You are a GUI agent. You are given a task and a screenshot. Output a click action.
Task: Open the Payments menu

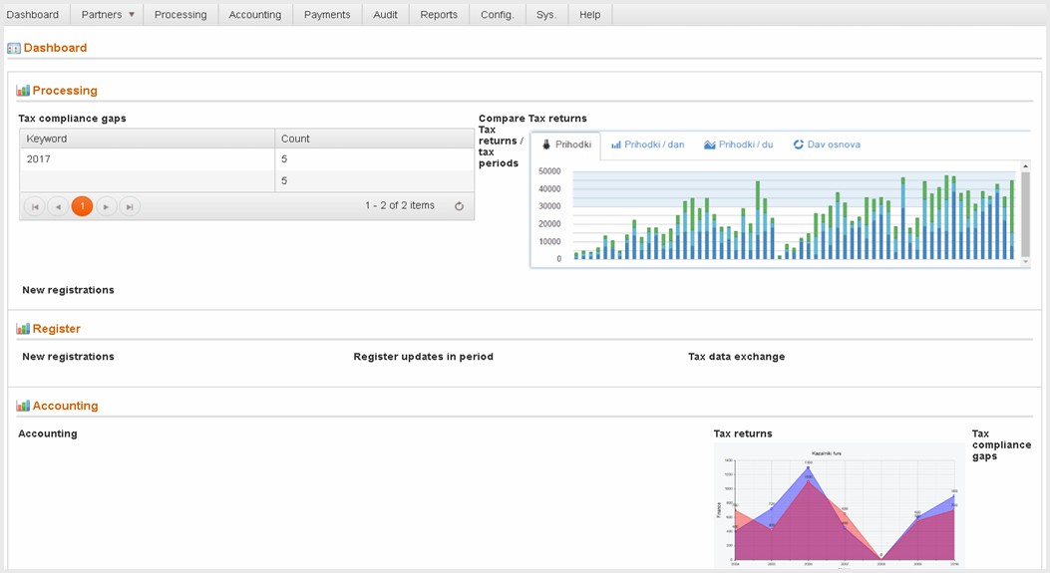pyautogui.click(x=327, y=15)
